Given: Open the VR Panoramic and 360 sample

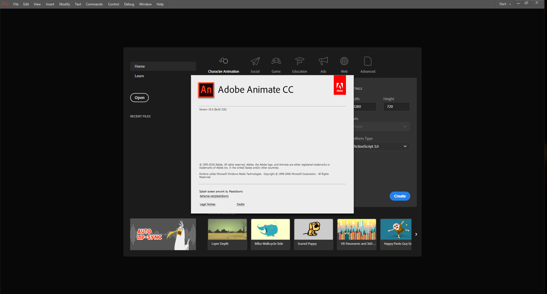Looking at the screenshot, I should click(x=356, y=234).
